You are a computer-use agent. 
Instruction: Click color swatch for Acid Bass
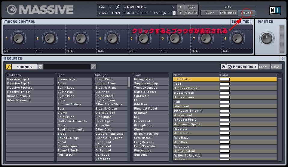pos(225,138)
